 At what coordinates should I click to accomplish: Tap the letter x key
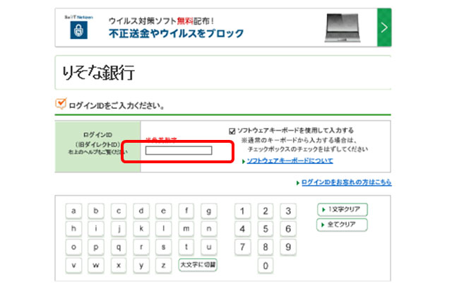pos(119,265)
